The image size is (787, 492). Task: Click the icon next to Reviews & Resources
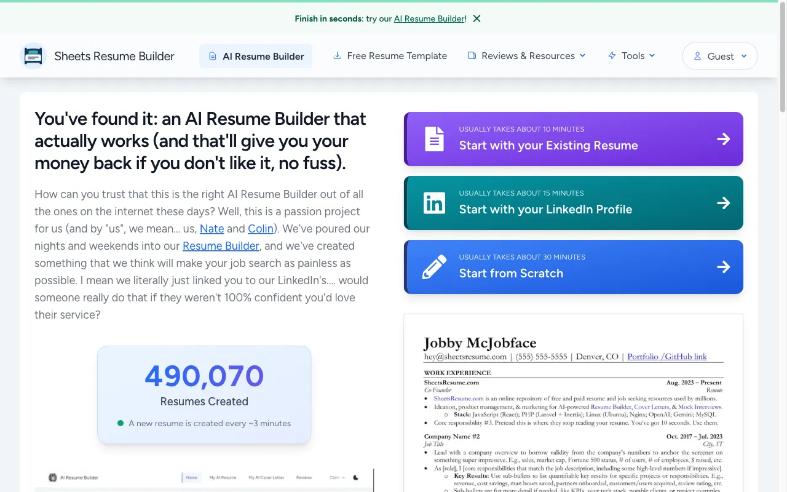click(x=472, y=55)
